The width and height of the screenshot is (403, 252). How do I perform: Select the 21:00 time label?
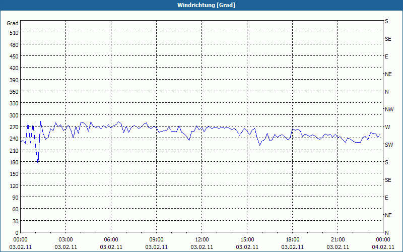(338, 240)
